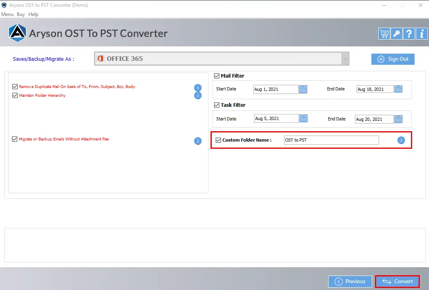Uncheck Remove Duplicate Mail checkbox
Screen dimensions: 429x290
pos(15,86)
